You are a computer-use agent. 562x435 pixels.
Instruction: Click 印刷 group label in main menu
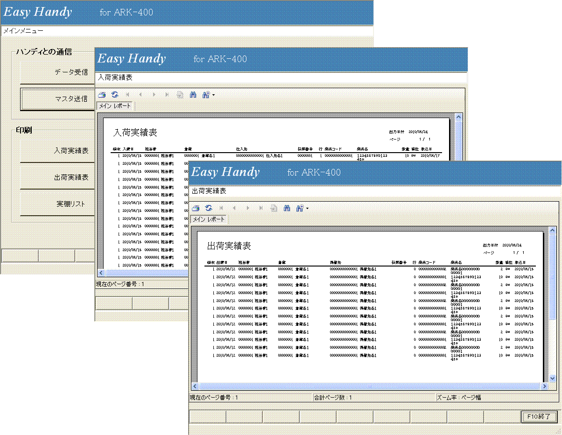[23, 130]
